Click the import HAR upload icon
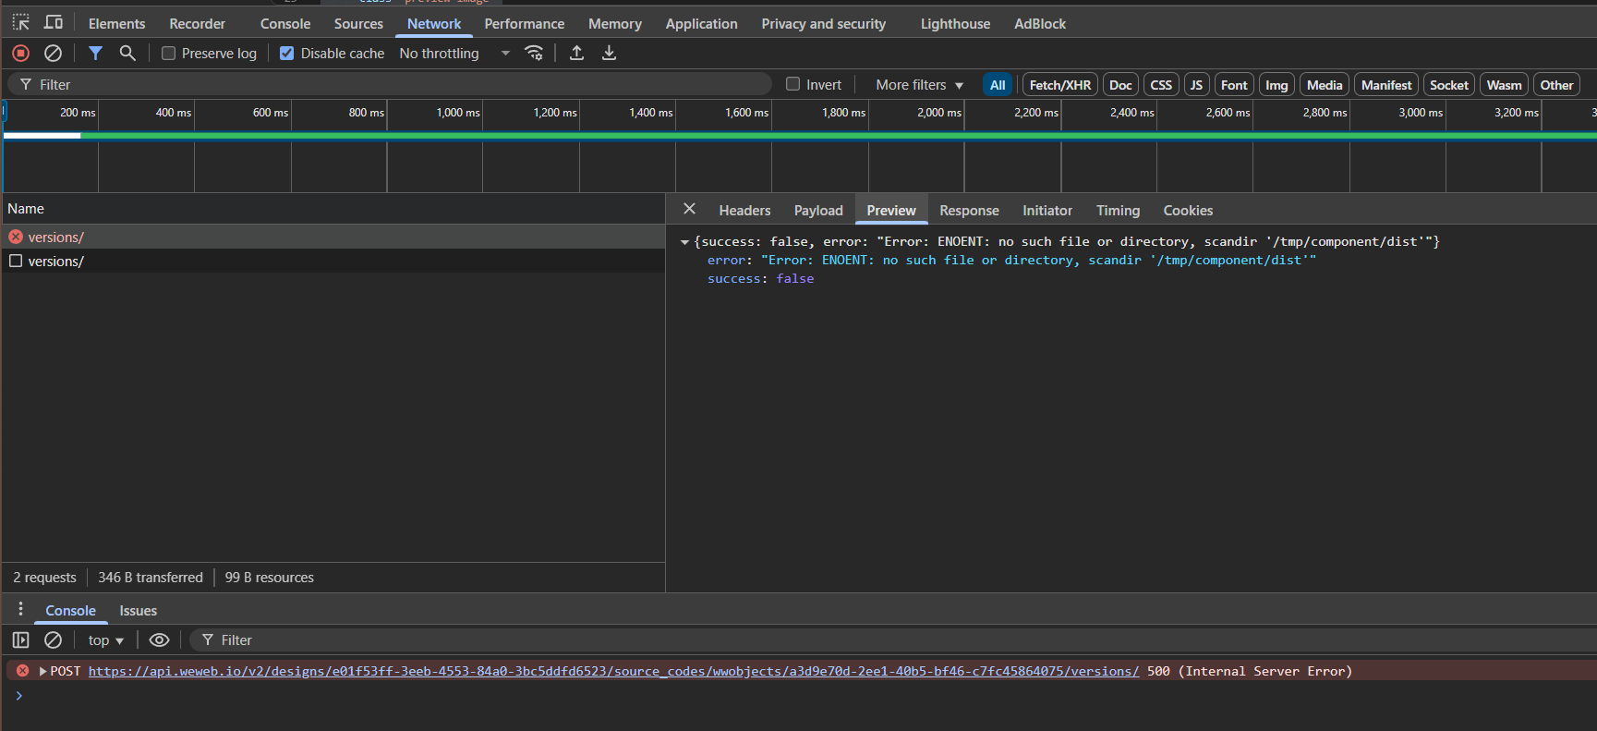This screenshot has width=1597, height=731. pos(576,54)
